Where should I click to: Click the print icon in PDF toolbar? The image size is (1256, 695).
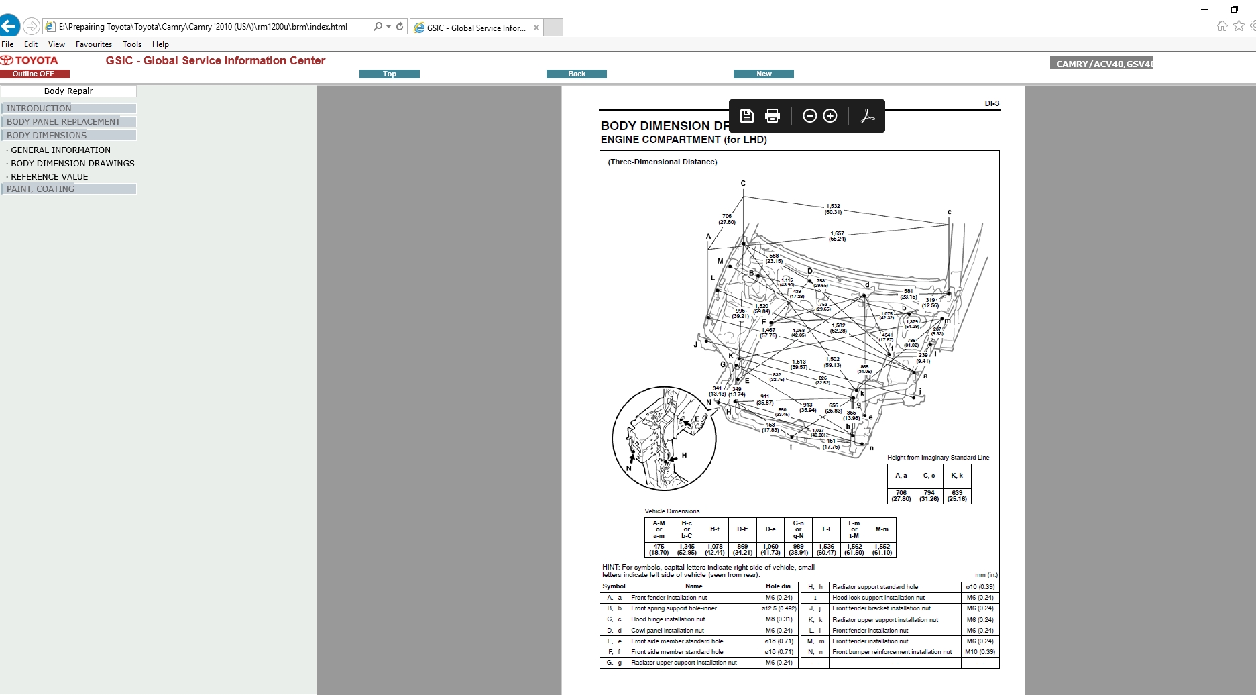coord(773,116)
